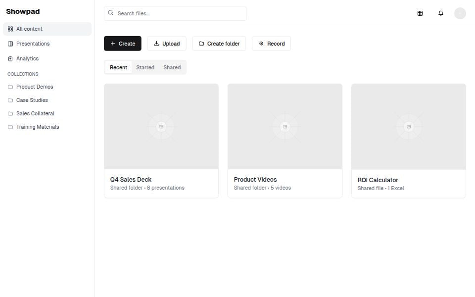Click the Analytics sidebar icon

pos(10,58)
